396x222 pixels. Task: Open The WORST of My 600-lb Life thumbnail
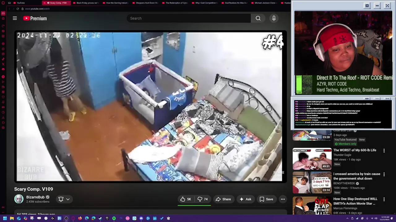(312, 159)
